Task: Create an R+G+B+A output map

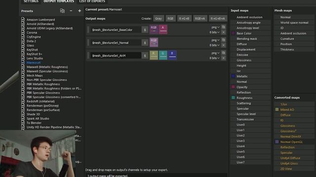Action: pos(218,19)
